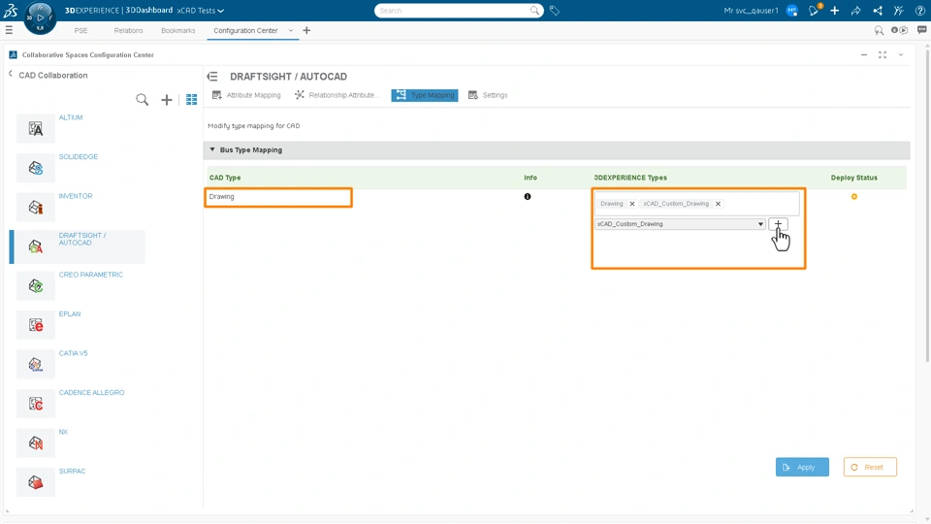Remove the Drawing type tag

point(631,204)
